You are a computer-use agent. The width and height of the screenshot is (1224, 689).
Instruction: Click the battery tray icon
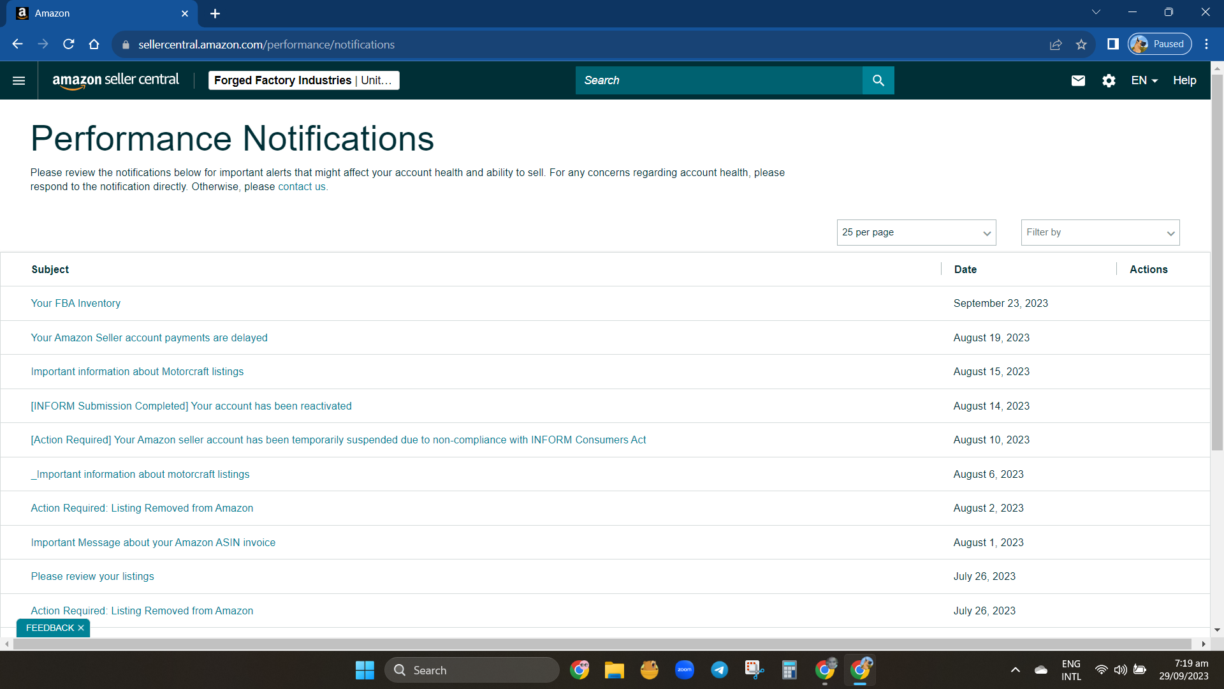1140,670
